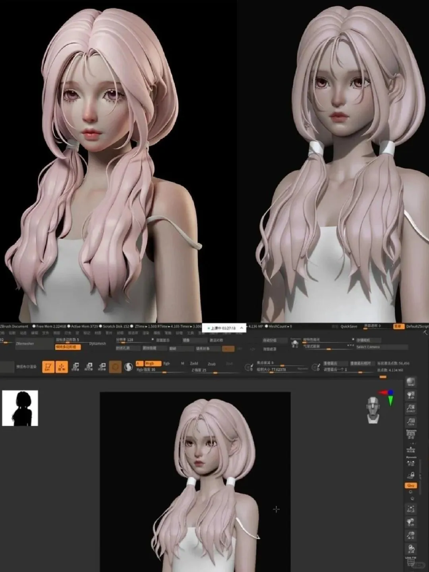The width and height of the screenshot is (429, 572).
Task: Adjust the Z intensity 25 slider
Action: [x=216, y=370]
